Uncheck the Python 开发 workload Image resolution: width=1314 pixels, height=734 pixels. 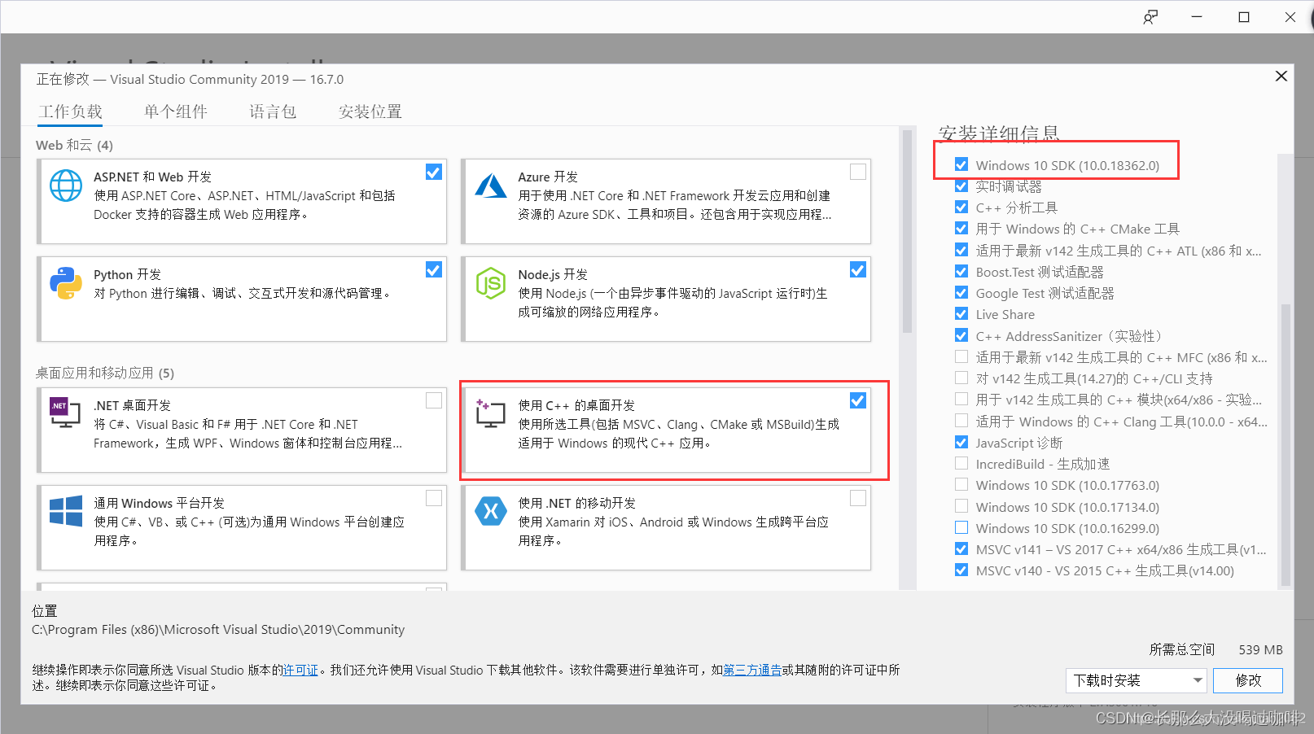(x=434, y=269)
